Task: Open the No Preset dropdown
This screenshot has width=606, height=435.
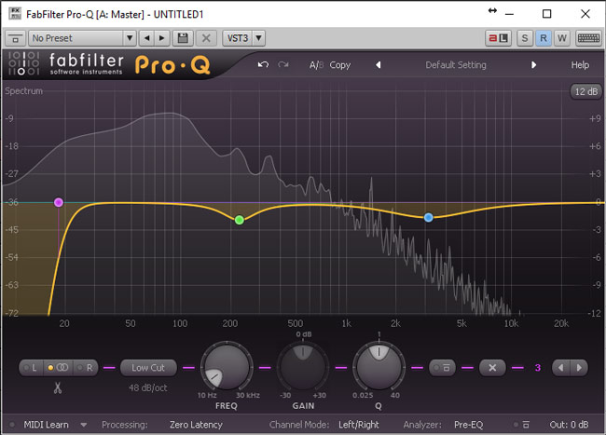Action: [x=82, y=38]
